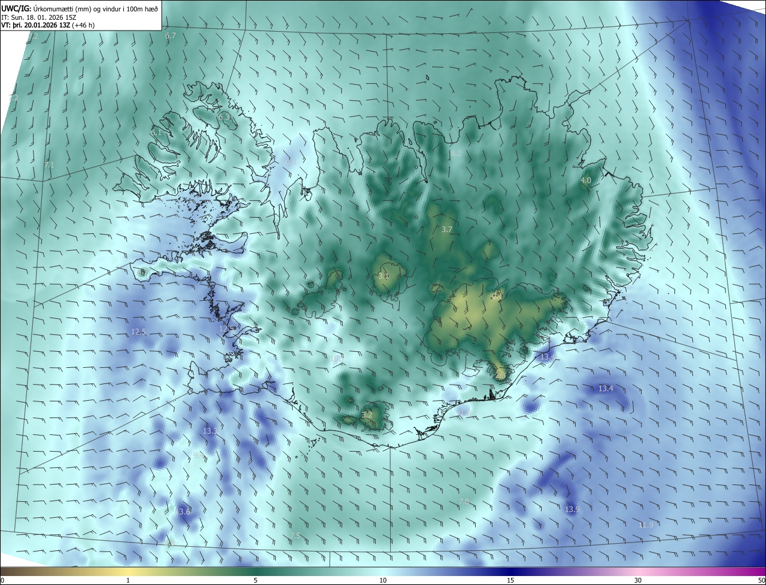Click the 7.8 value label on map
766x585 pixels.
pos(464,501)
